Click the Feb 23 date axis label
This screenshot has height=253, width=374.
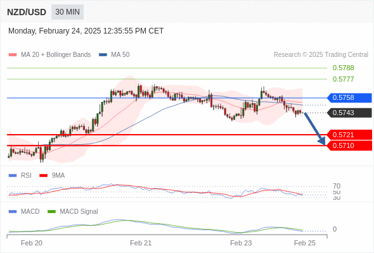[x=241, y=243]
